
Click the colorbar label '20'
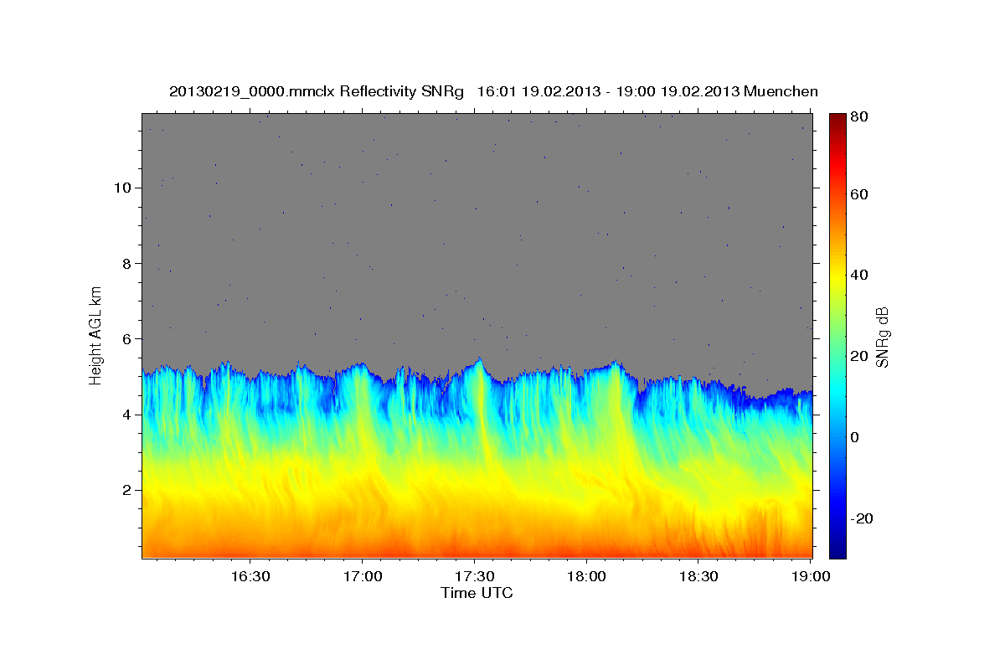pos(858,356)
